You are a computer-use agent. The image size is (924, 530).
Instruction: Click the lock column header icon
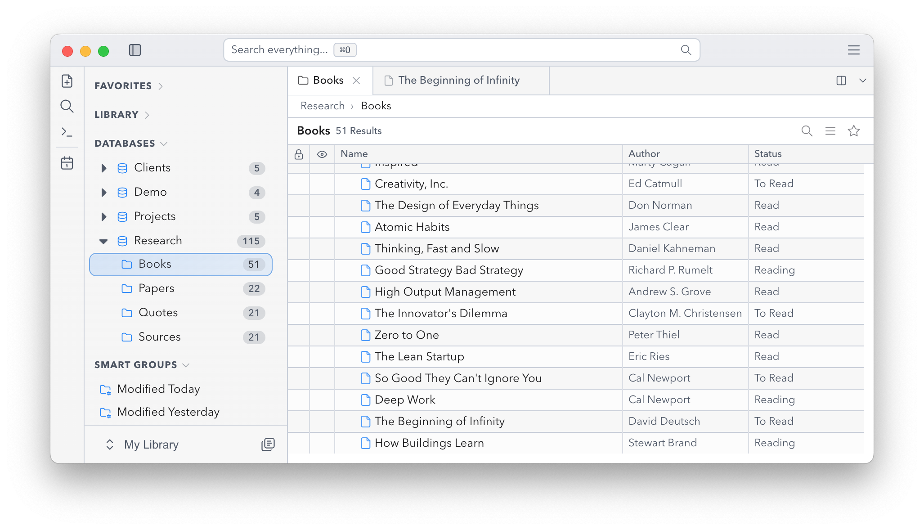pyautogui.click(x=299, y=154)
